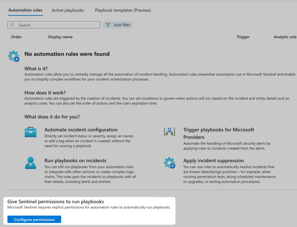This screenshot has height=227, width=297.
Task: Switch to the Automation rules tab
Action: coord(25,10)
